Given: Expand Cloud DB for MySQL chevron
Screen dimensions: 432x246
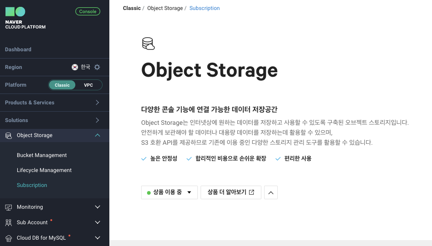Looking at the screenshot, I should [98, 238].
